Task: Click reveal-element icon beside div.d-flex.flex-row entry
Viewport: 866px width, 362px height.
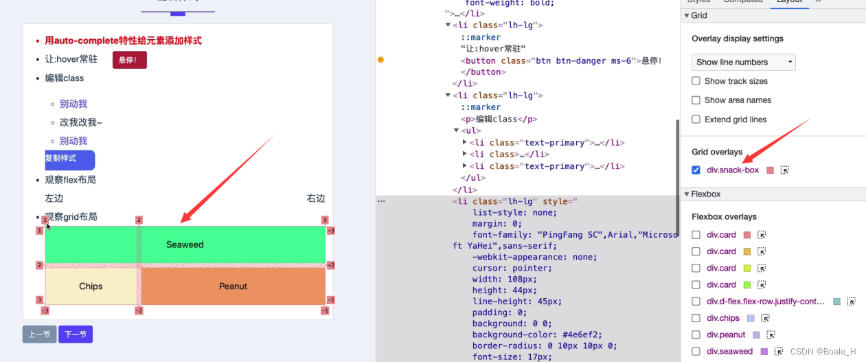Action: [852, 302]
